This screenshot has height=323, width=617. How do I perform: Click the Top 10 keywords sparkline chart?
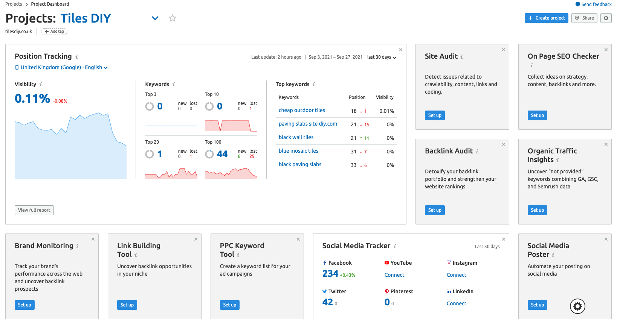coord(231,126)
